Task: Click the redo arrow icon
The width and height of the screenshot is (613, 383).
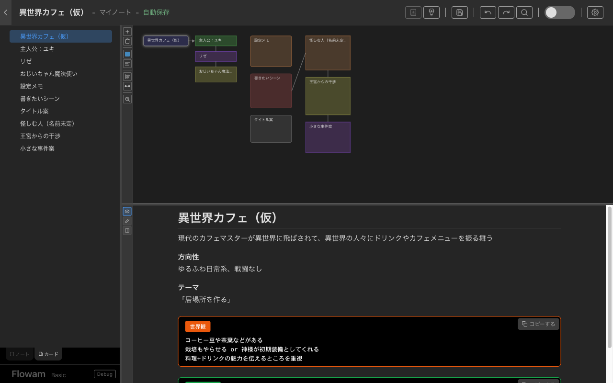Action: 506,12
